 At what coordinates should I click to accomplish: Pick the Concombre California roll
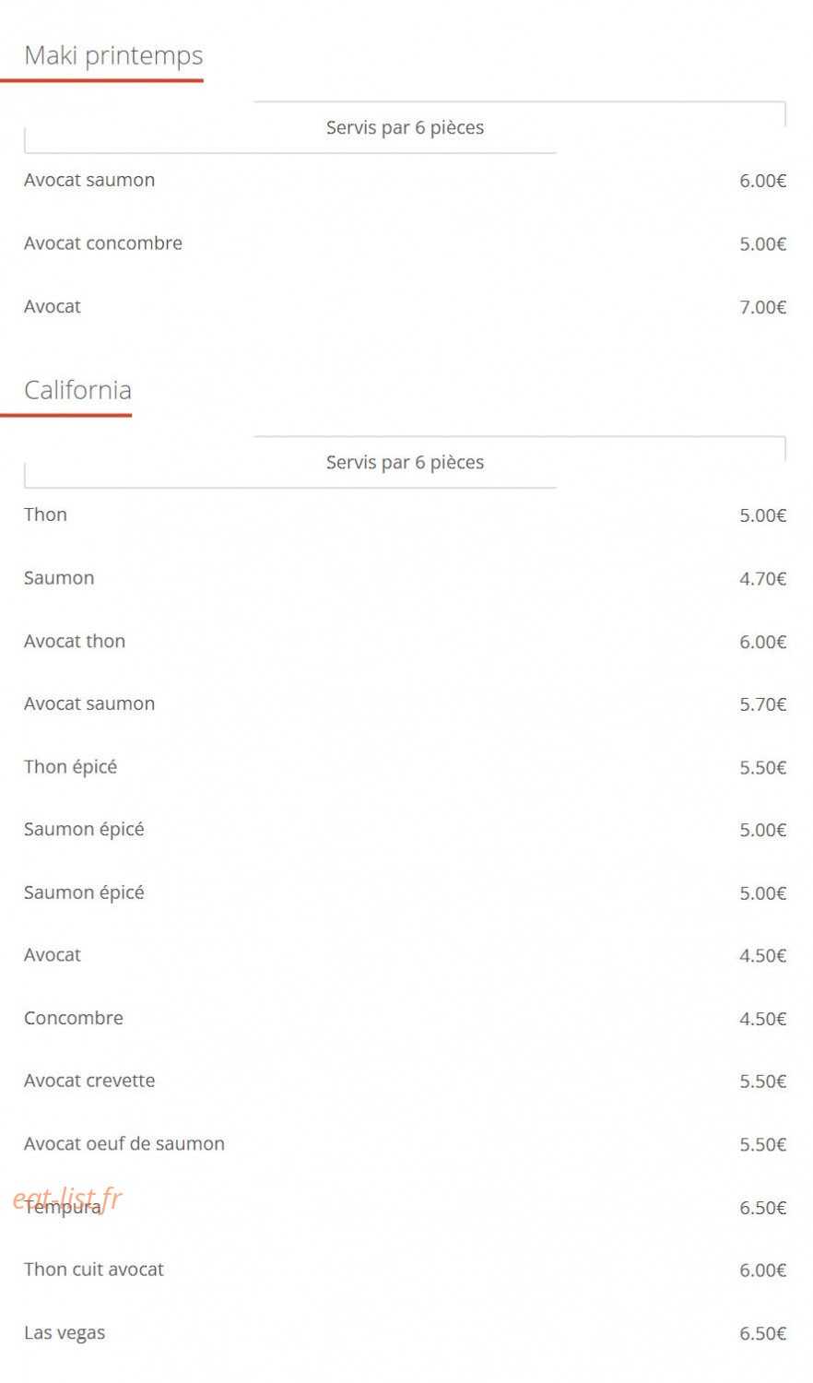[74, 1018]
